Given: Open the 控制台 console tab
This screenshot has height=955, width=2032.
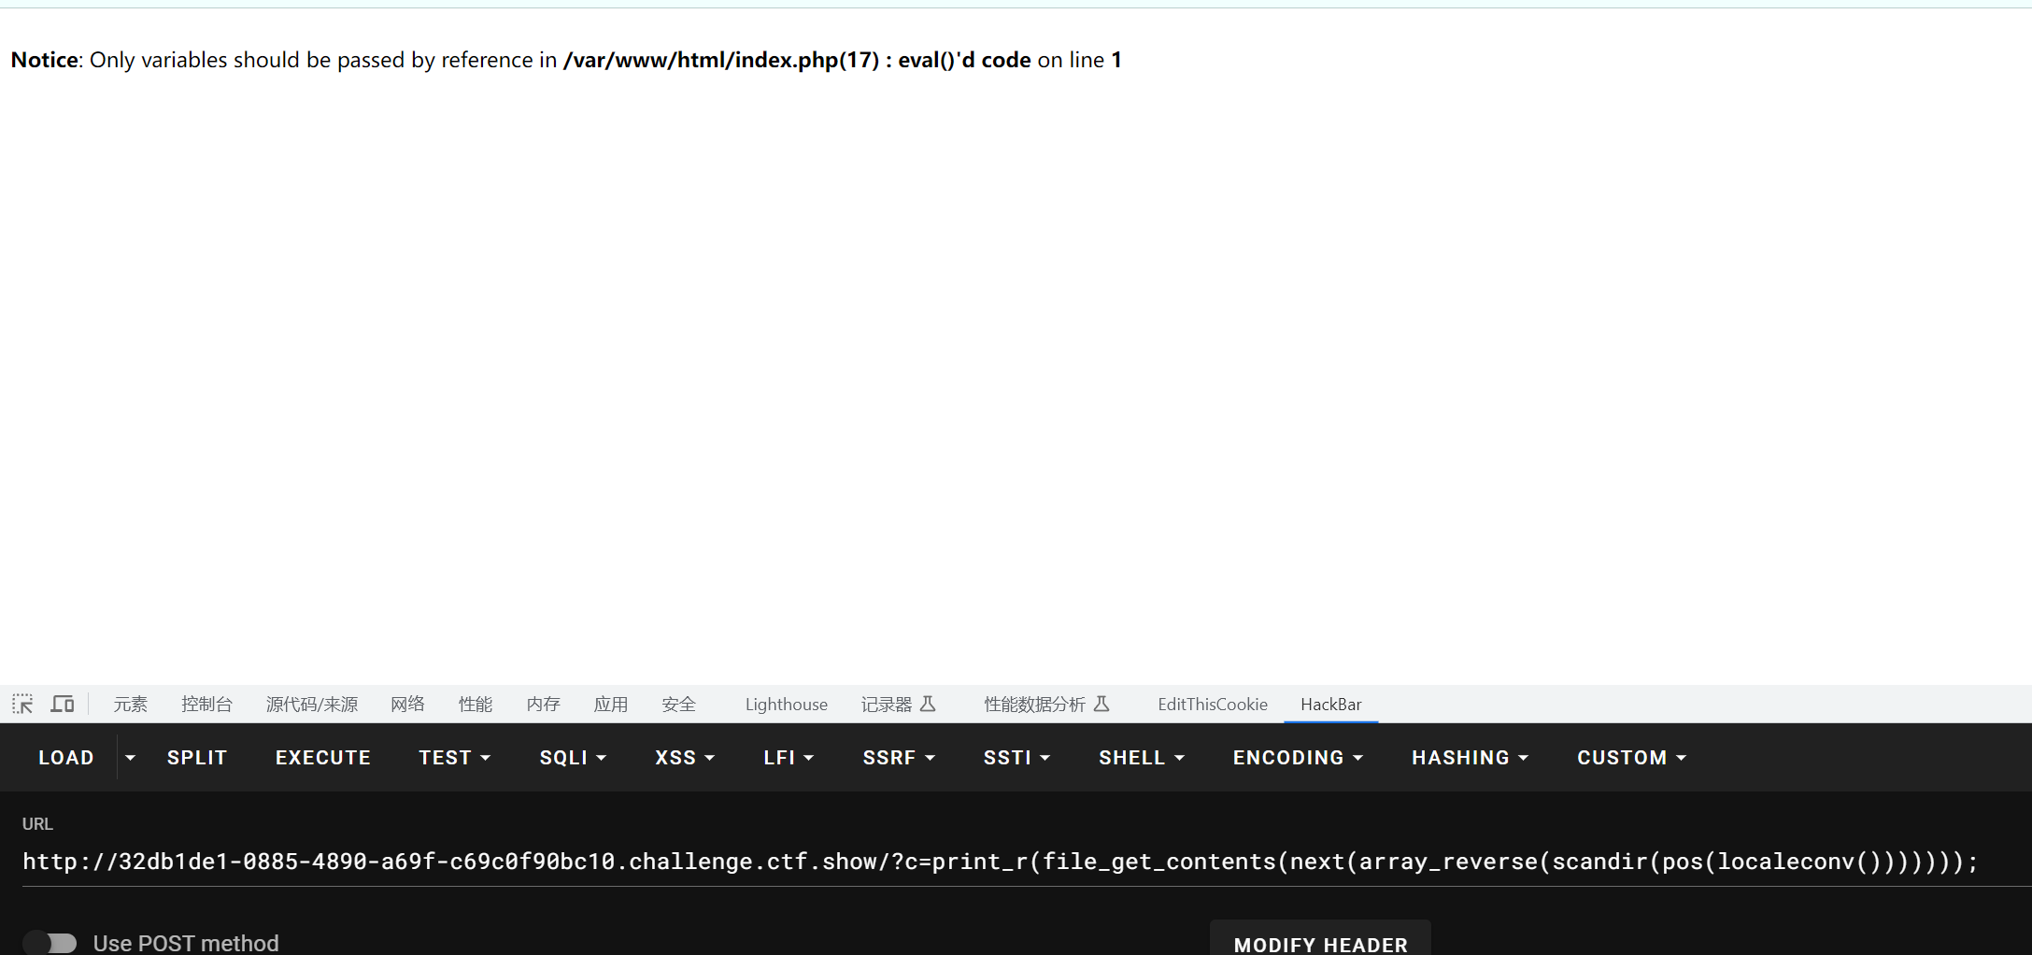Looking at the screenshot, I should tap(206, 705).
